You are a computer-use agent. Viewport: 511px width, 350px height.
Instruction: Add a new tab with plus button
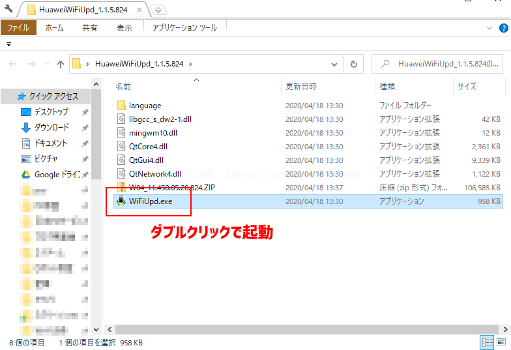click(x=158, y=10)
